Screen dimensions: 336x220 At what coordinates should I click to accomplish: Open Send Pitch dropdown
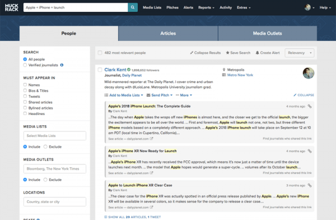point(160,95)
